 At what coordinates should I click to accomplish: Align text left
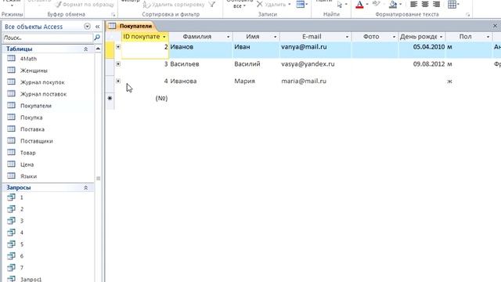pyautogui.click(x=413, y=5)
